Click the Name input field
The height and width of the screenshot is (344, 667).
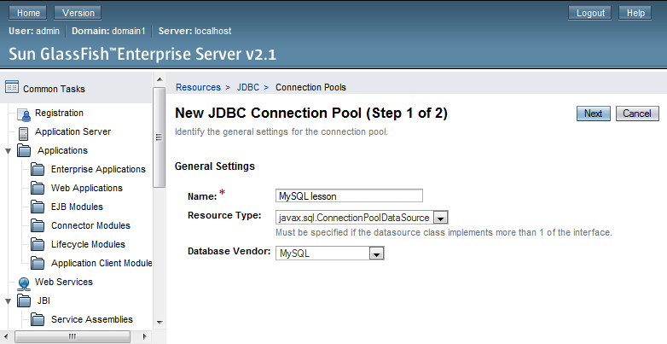pos(349,195)
